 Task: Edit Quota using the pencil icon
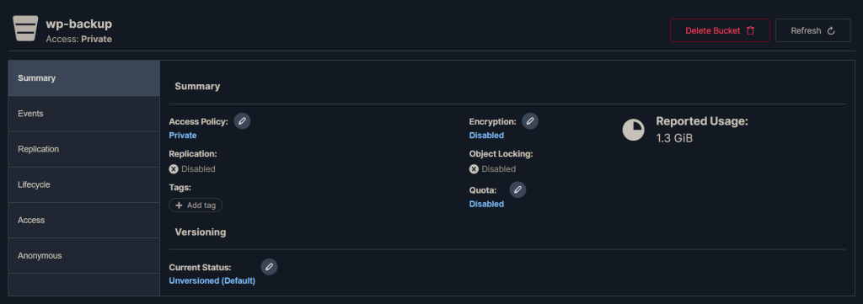(517, 189)
